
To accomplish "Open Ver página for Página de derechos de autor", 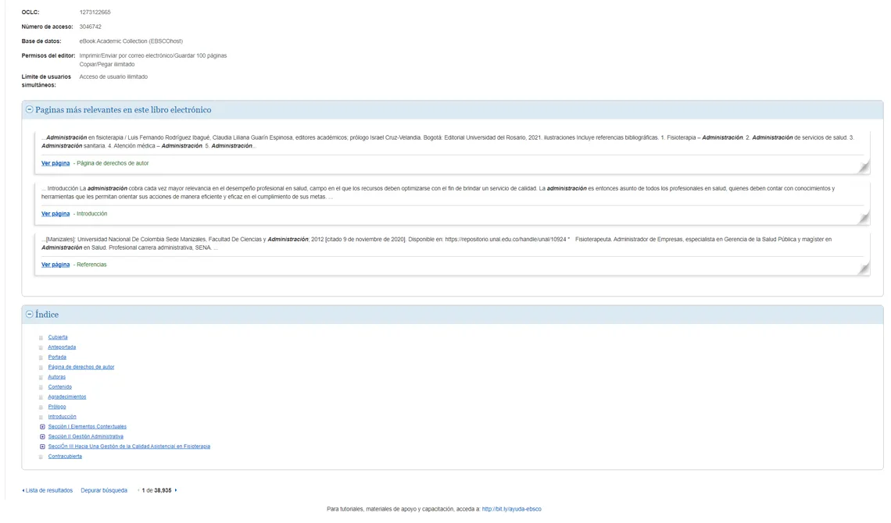I will click(x=55, y=163).
